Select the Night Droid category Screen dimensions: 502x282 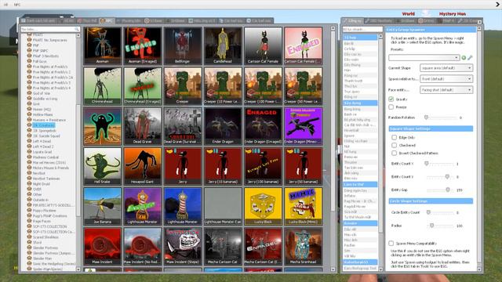pyautogui.click(x=42, y=184)
